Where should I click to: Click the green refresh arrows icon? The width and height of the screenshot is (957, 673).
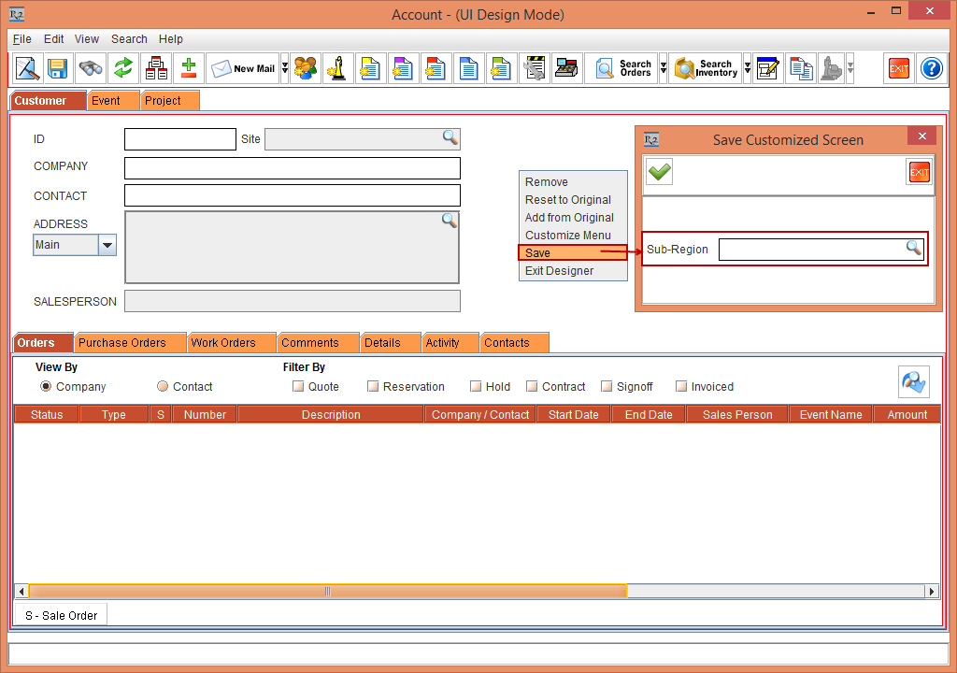123,68
